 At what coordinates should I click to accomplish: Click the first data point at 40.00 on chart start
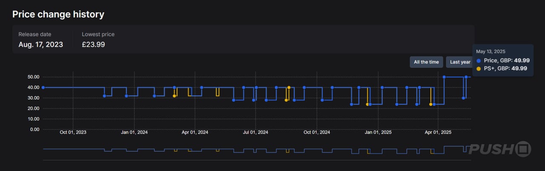click(43, 87)
